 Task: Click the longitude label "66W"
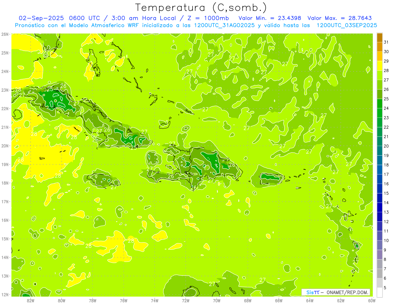coord(278,300)
